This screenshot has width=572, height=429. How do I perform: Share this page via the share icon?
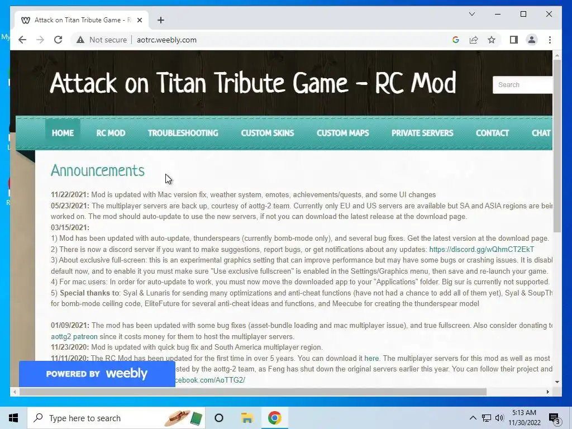coord(474,40)
